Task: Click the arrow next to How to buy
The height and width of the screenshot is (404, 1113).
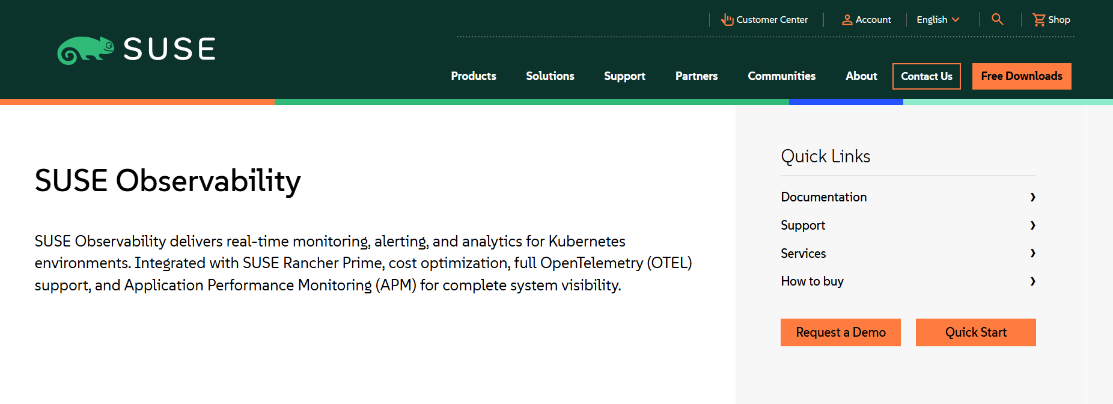Action: 1032,281
